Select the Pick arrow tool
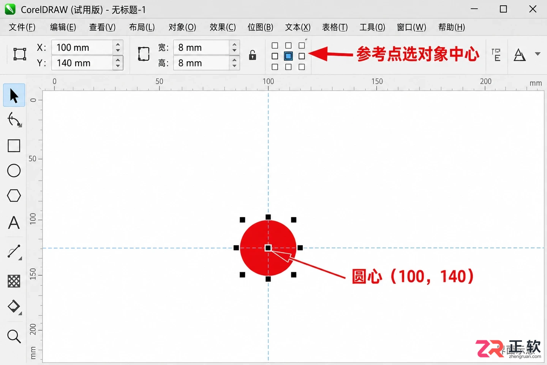 [x=14, y=95]
